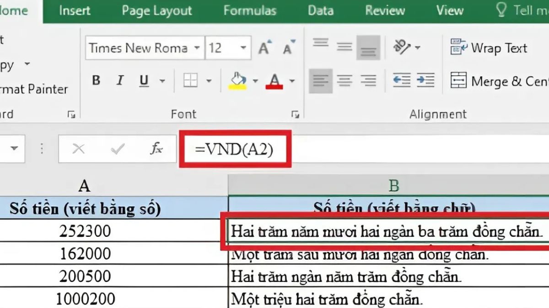
Task: Select cell Một triệu hai trăm đồng chẵn
Action: (388, 298)
